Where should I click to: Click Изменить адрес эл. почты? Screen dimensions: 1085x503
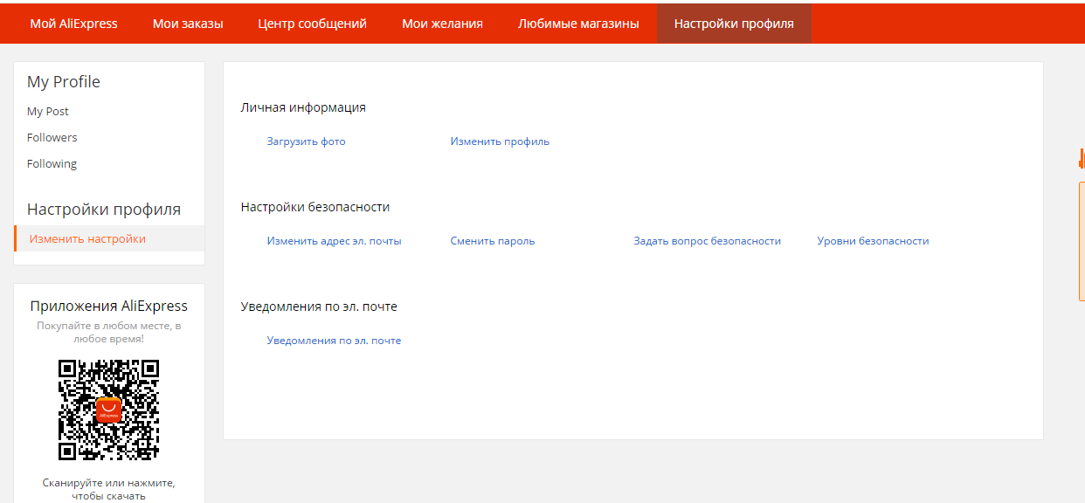[334, 241]
